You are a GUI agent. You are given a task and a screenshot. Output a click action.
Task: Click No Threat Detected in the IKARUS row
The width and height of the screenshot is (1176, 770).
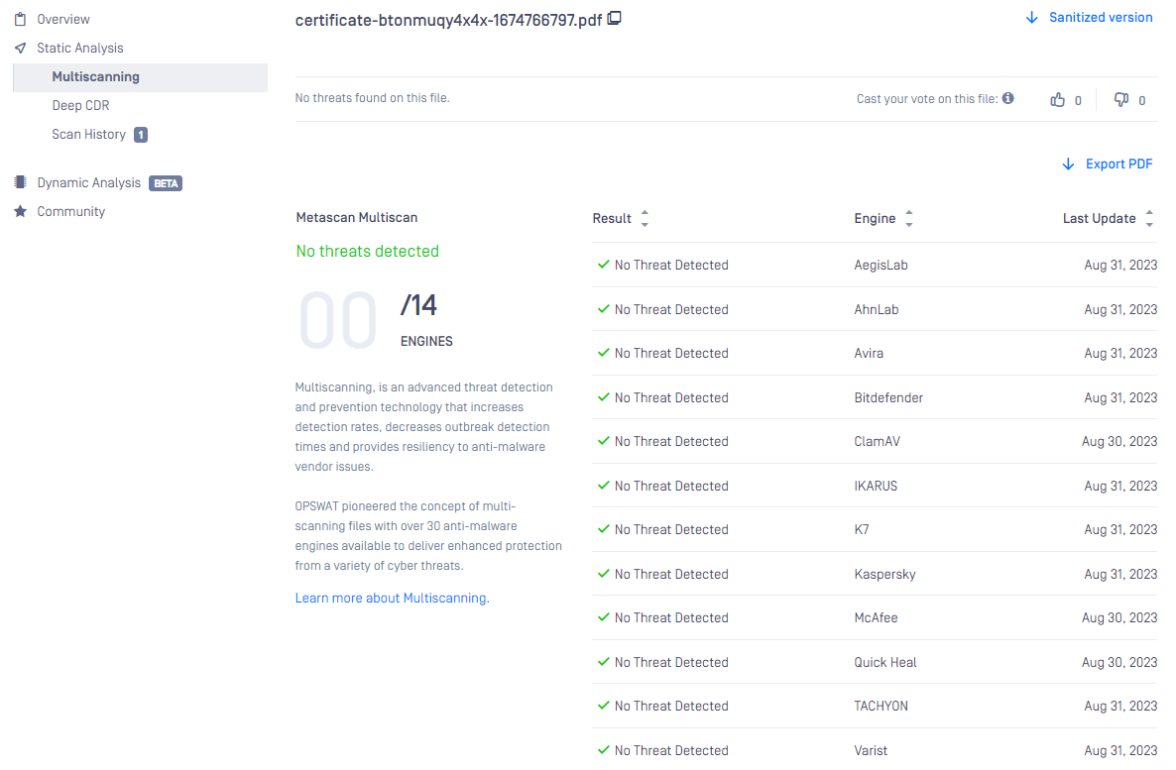click(x=671, y=486)
